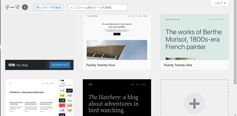Click the theme count badge showing 5

click(25, 7)
